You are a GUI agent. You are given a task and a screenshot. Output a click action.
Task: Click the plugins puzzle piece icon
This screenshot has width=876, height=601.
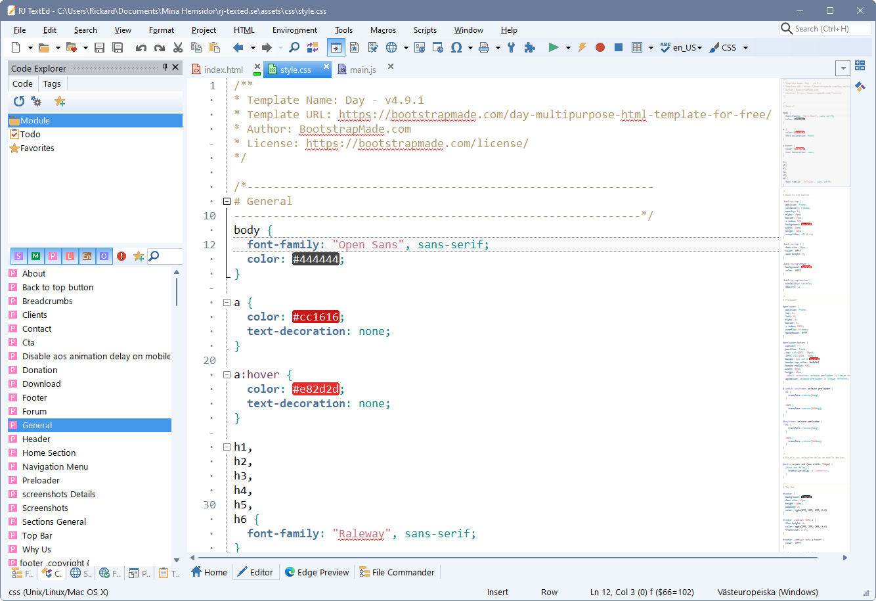click(529, 47)
